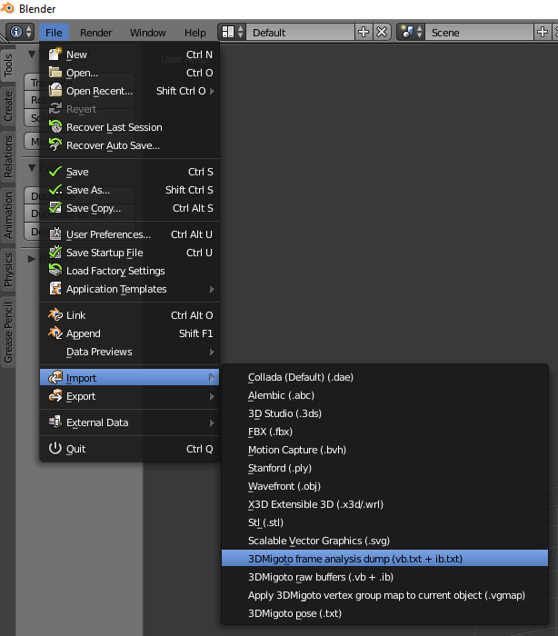Import Motion Capture (.bvh) file
The height and width of the screenshot is (636, 558).
pyautogui.click(x=384, y=450)
